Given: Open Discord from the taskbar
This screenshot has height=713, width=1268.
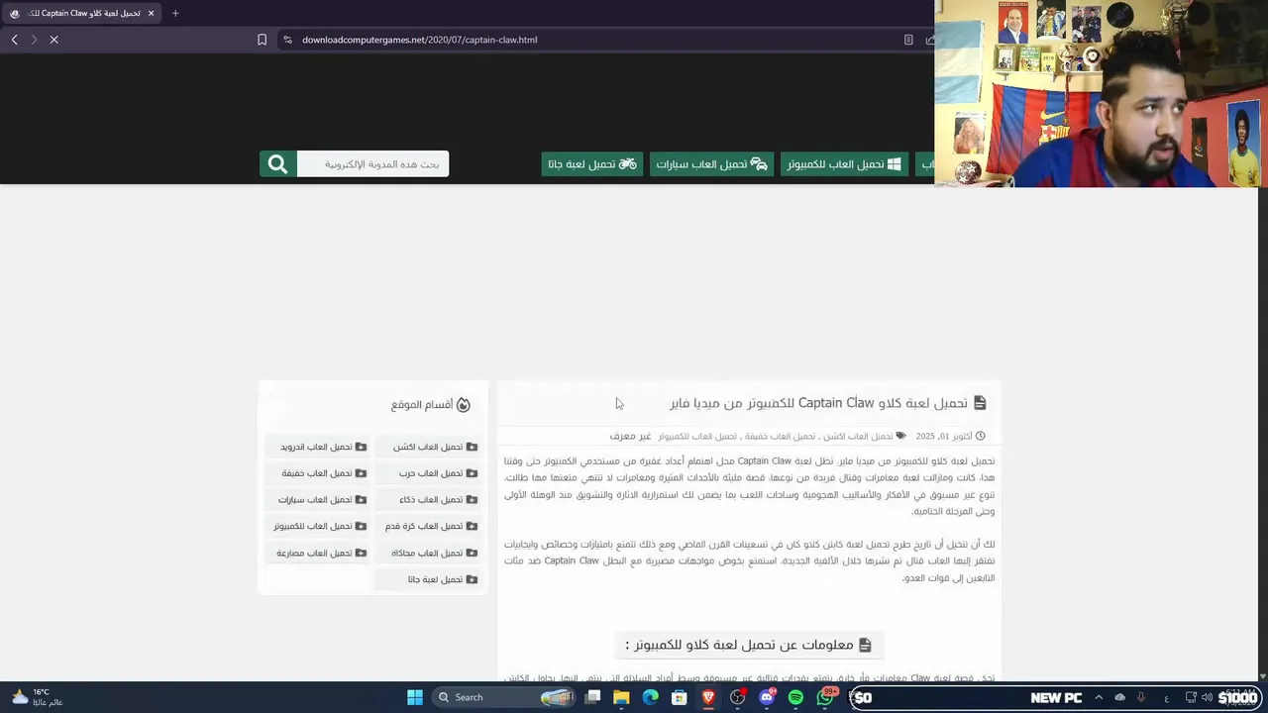Looking at the screenshot, I should (767, 697).
